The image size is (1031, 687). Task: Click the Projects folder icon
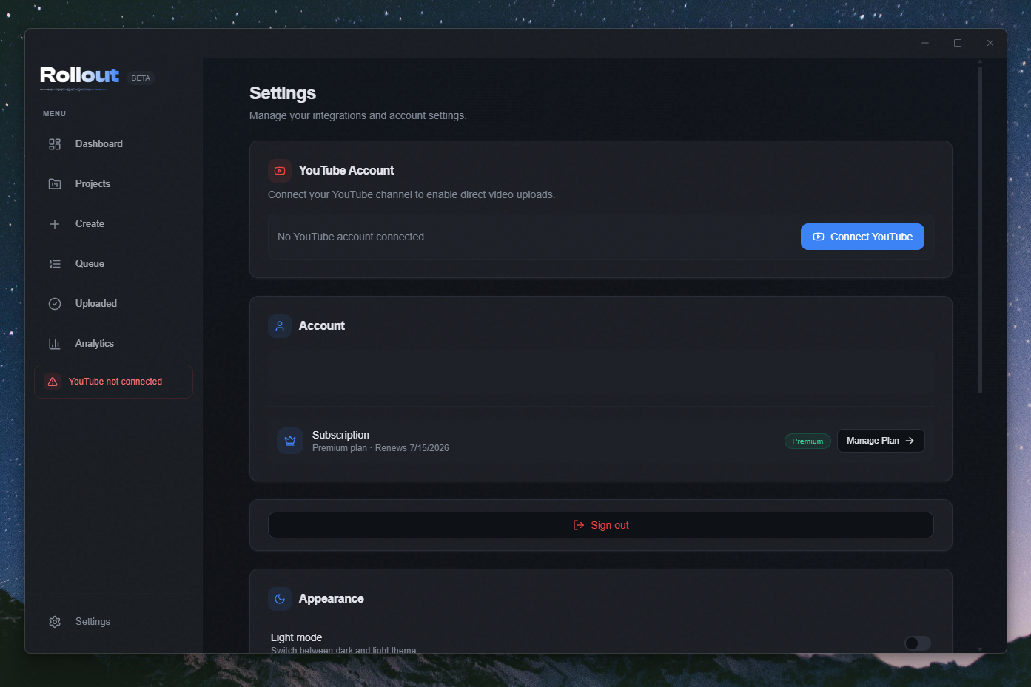[55, 184]
